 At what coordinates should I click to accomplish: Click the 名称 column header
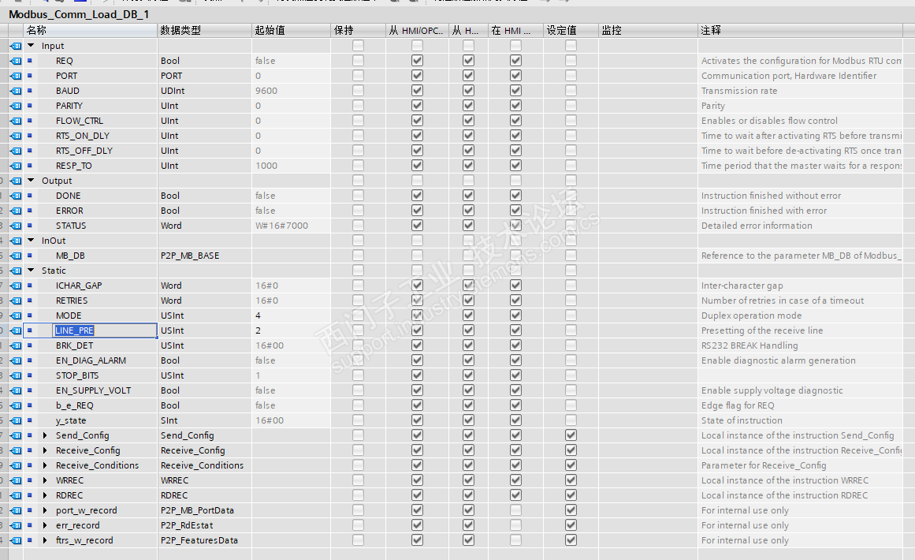pos(91,30)
